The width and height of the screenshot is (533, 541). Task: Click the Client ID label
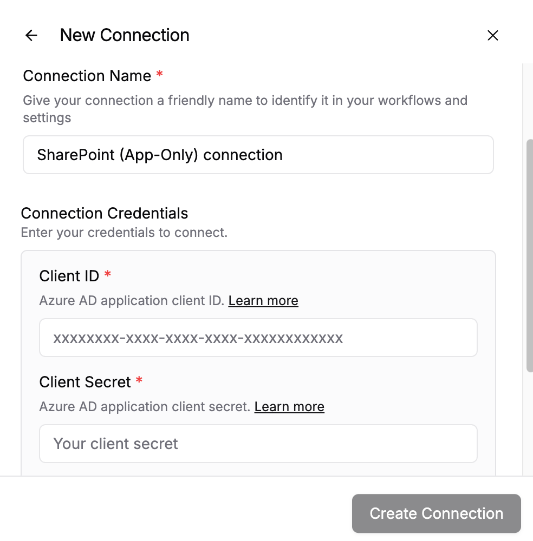(x=69, y=276)
